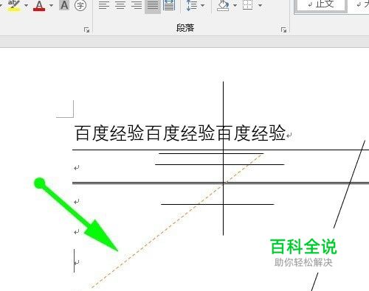Open font settings dialog launcher
This screenshot has width=369, height=291.
pyautogui.click(x=86, y=30)
